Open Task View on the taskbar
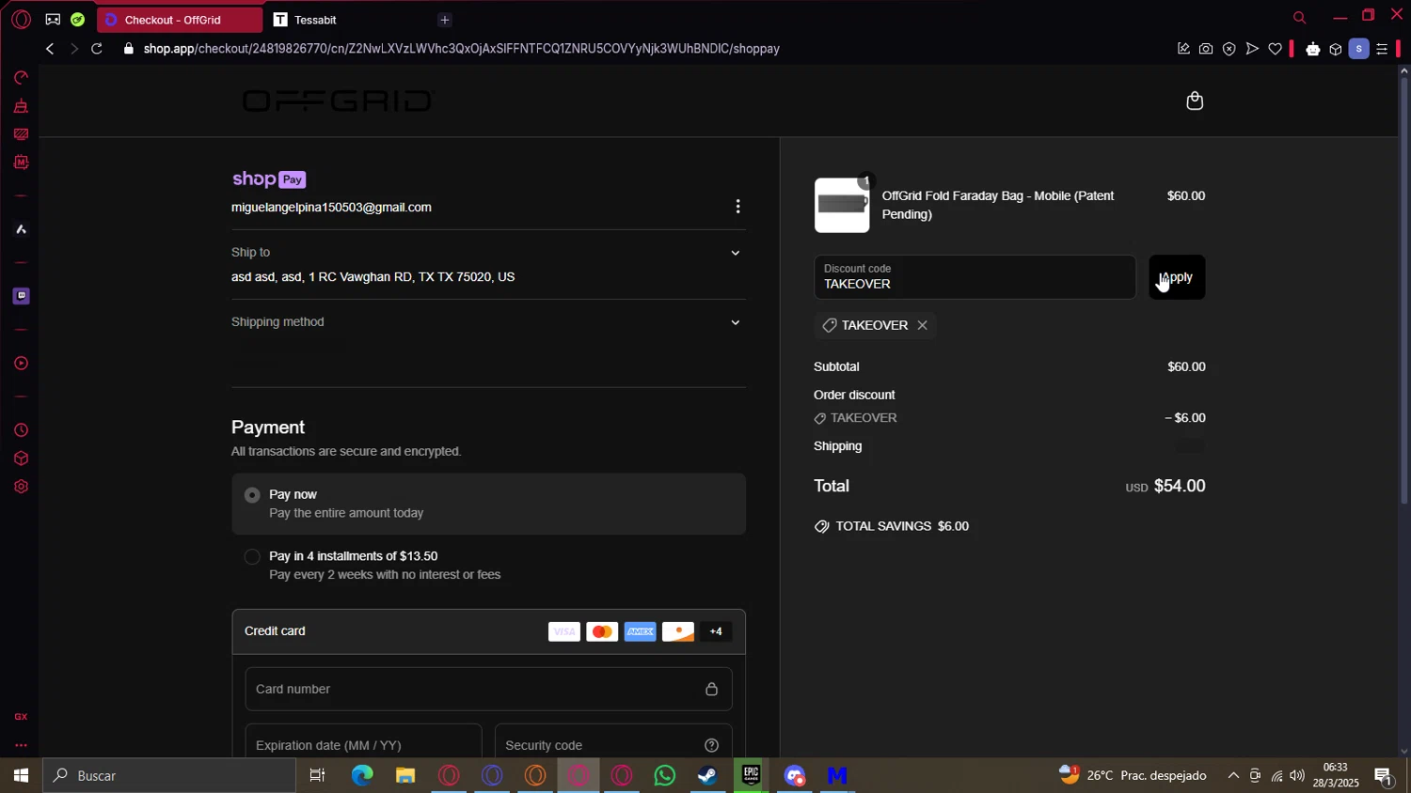 point(317,775)
